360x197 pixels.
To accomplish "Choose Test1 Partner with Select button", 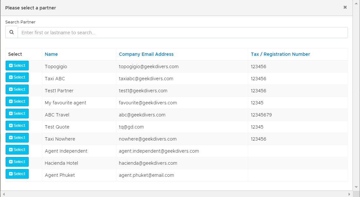I will (17, 89).
